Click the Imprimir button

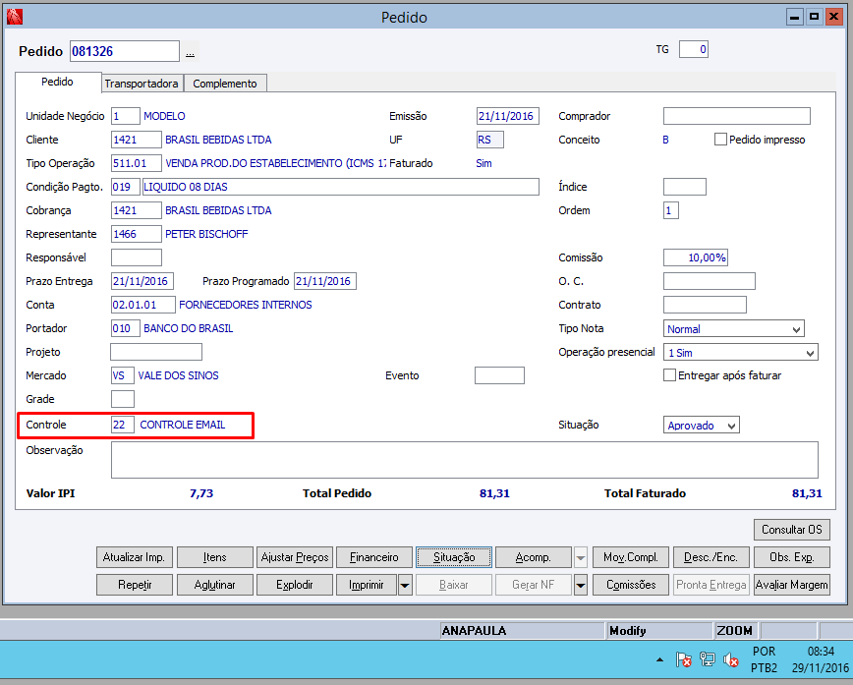pos(367,585)
